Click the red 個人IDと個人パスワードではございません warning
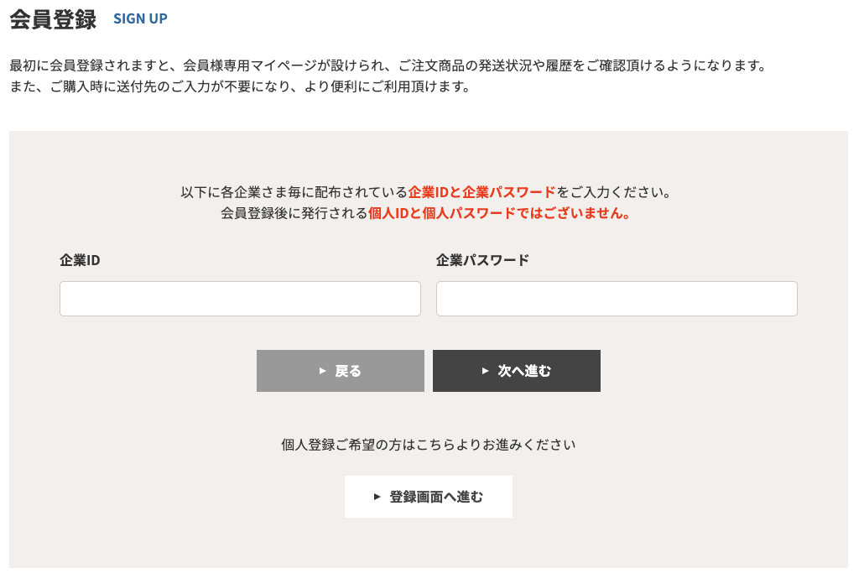This screenshot has width=864, height=584. coord(499,213)
